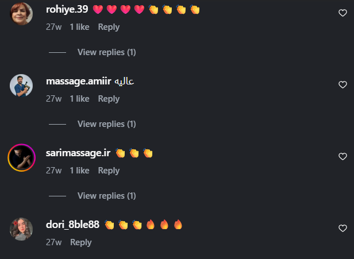Open rohiye.39's profile picture
354x259 pixels.
coord(21,14)
